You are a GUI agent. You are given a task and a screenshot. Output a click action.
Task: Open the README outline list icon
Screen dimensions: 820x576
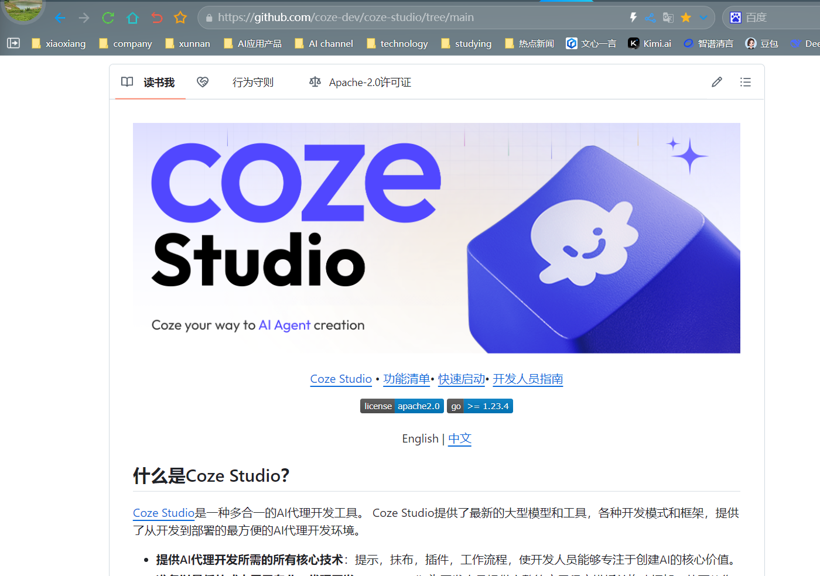coord(745,82)
